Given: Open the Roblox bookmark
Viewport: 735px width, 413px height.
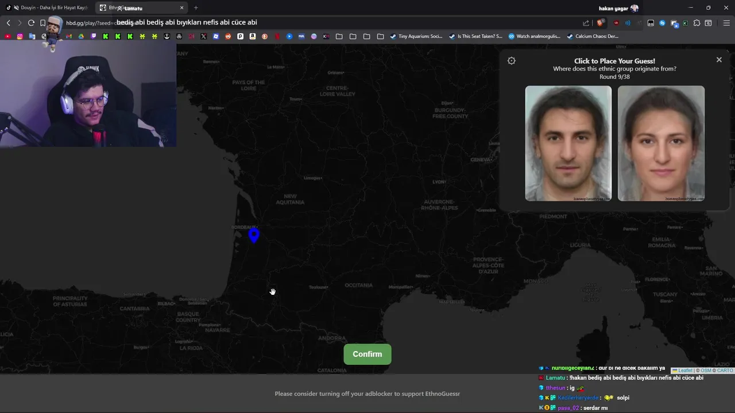Looking at the screenshot, I should click(216, 36).
